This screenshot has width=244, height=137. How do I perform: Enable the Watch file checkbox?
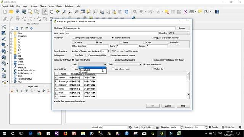(x=152, y=68)
